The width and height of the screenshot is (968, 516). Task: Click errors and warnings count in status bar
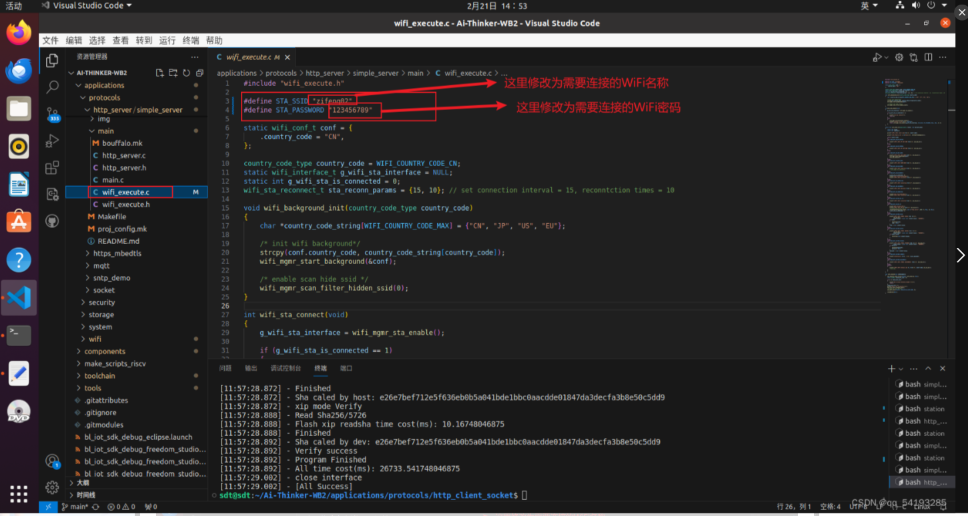click(121, 507)
